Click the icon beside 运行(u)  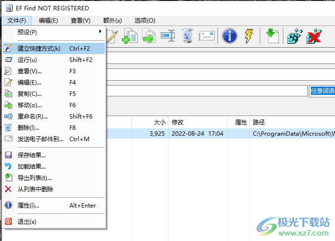8,60
